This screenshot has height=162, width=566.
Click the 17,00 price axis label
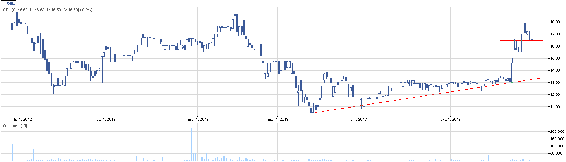[x=555, y=34]
